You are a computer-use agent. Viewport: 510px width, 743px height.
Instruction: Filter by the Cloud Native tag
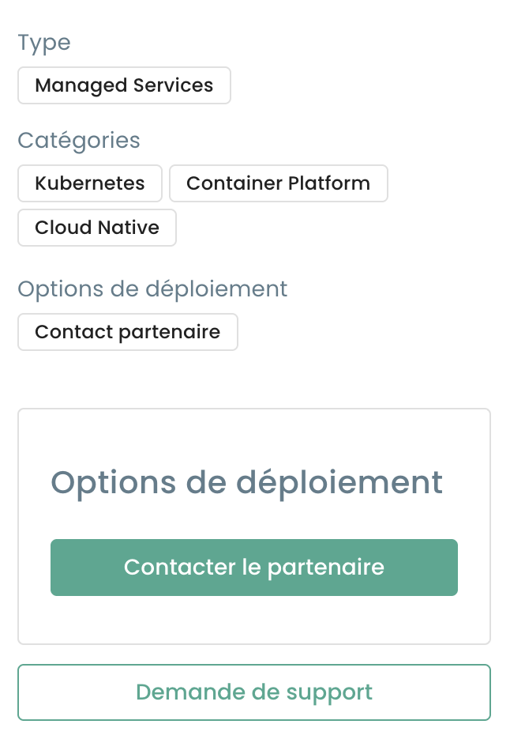coord(97,228)
